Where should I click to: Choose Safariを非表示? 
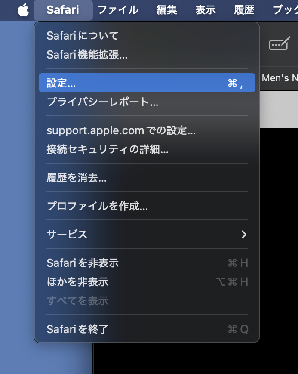(147, 263)
